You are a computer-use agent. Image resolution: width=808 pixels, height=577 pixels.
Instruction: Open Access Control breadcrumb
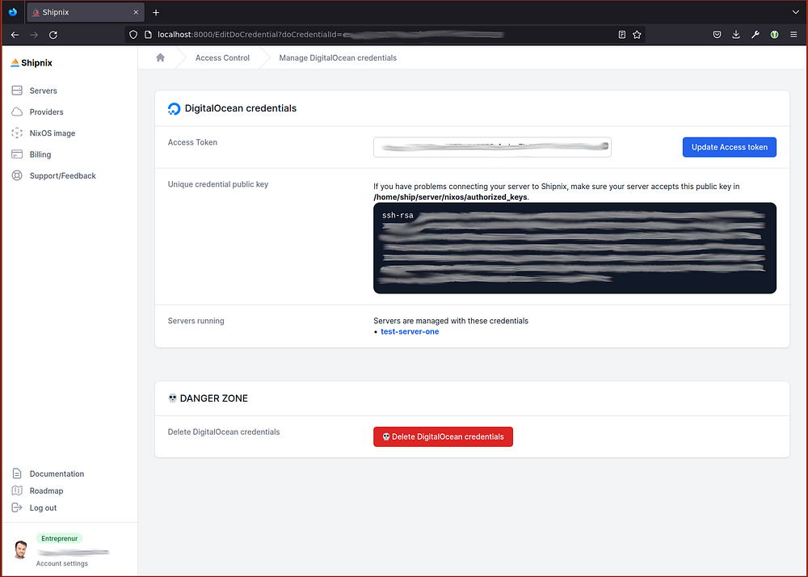(x=222, y=57)
